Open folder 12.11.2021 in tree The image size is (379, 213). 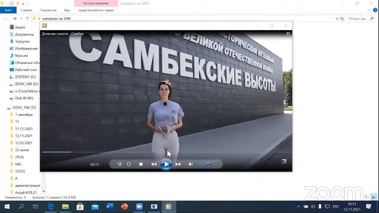click(x=21, y=135)
